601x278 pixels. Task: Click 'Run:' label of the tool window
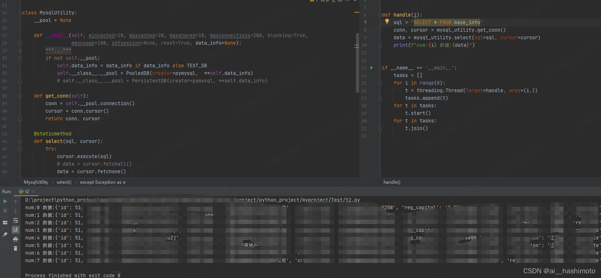(x=6, y=192)
